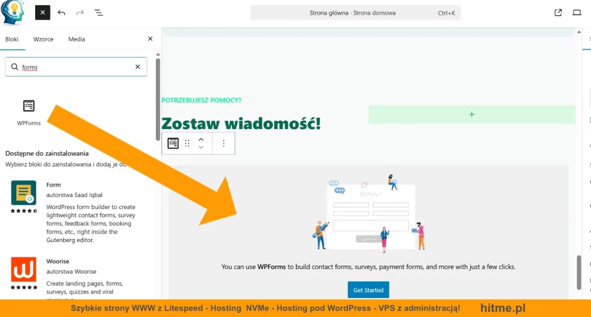Image resolution: width=591 pixels, height=317 pixels.
Task: Click the Get Started button
Action: tap(368, 290)
